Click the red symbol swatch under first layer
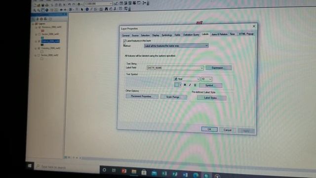Image resolution: width=316 pixels, height=178 pixels. tap(42, 31)
